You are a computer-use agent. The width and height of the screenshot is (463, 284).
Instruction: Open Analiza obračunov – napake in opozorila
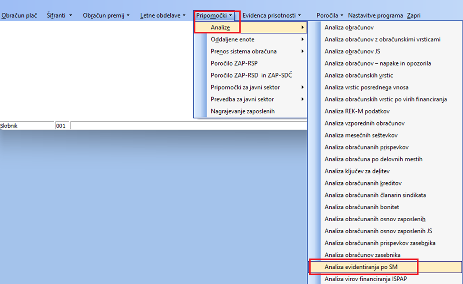point(385,63)
